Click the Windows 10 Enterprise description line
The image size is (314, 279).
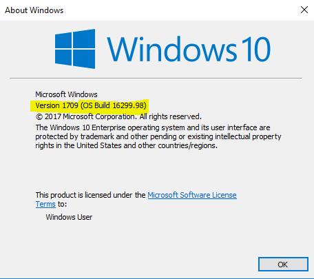[153, 127]
